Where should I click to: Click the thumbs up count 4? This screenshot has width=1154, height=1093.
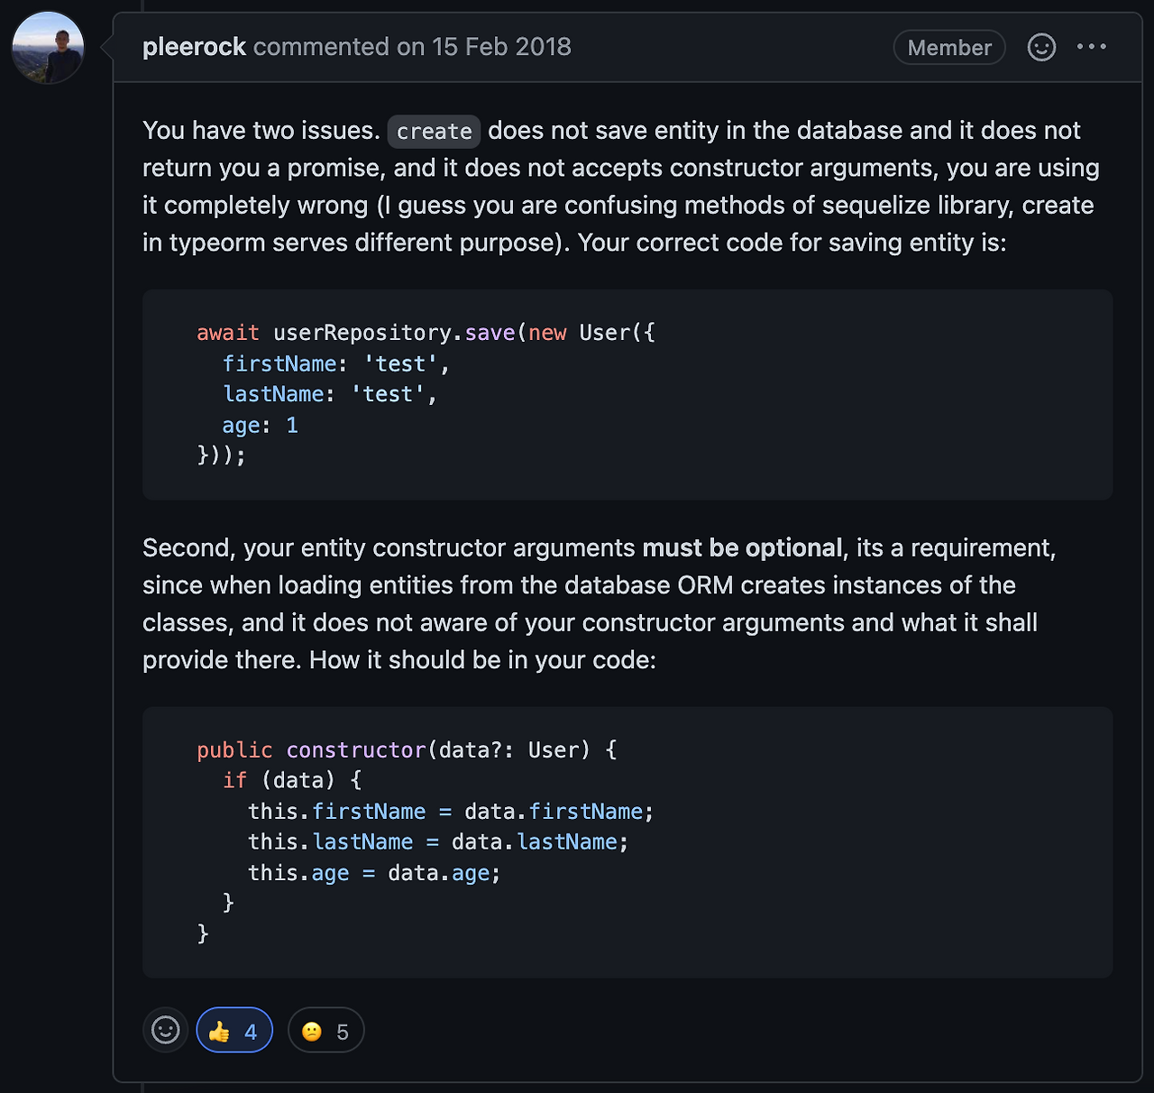[251, 1033]
